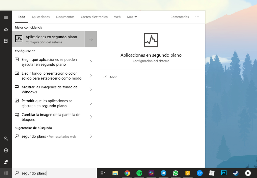The image size is (257, 178).
Task: Open Telegram from the taskbar
Action: pos(163,173)
